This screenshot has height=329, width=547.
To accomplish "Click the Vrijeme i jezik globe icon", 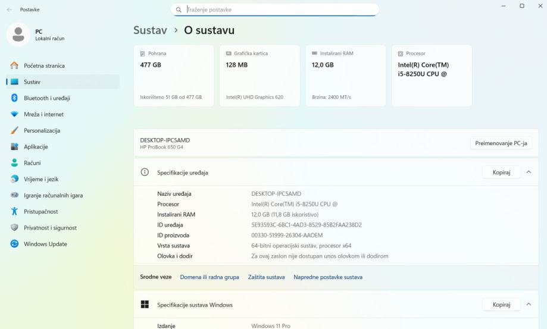I will tap(14, 179).
